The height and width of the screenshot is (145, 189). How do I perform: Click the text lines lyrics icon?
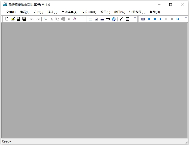[102, 19]
